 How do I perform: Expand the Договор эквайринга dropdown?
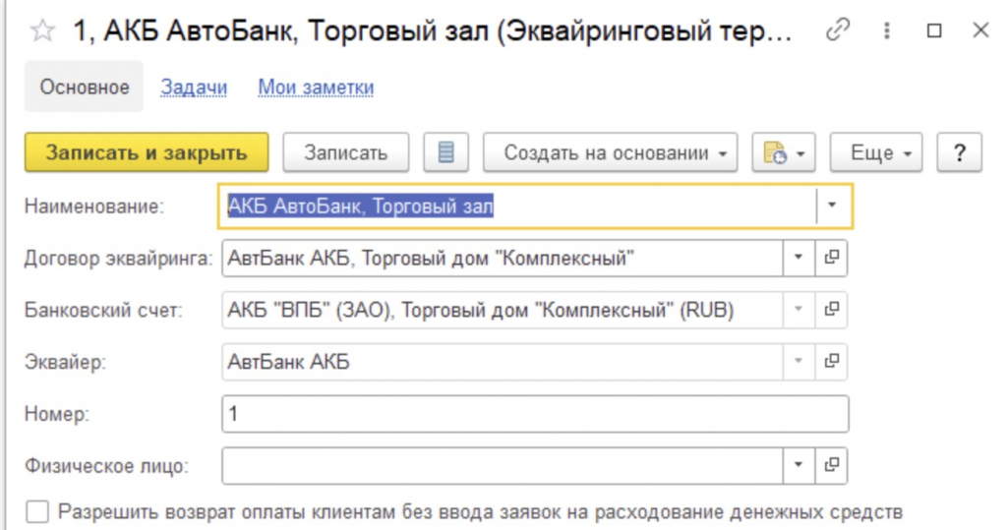(799, 258)
